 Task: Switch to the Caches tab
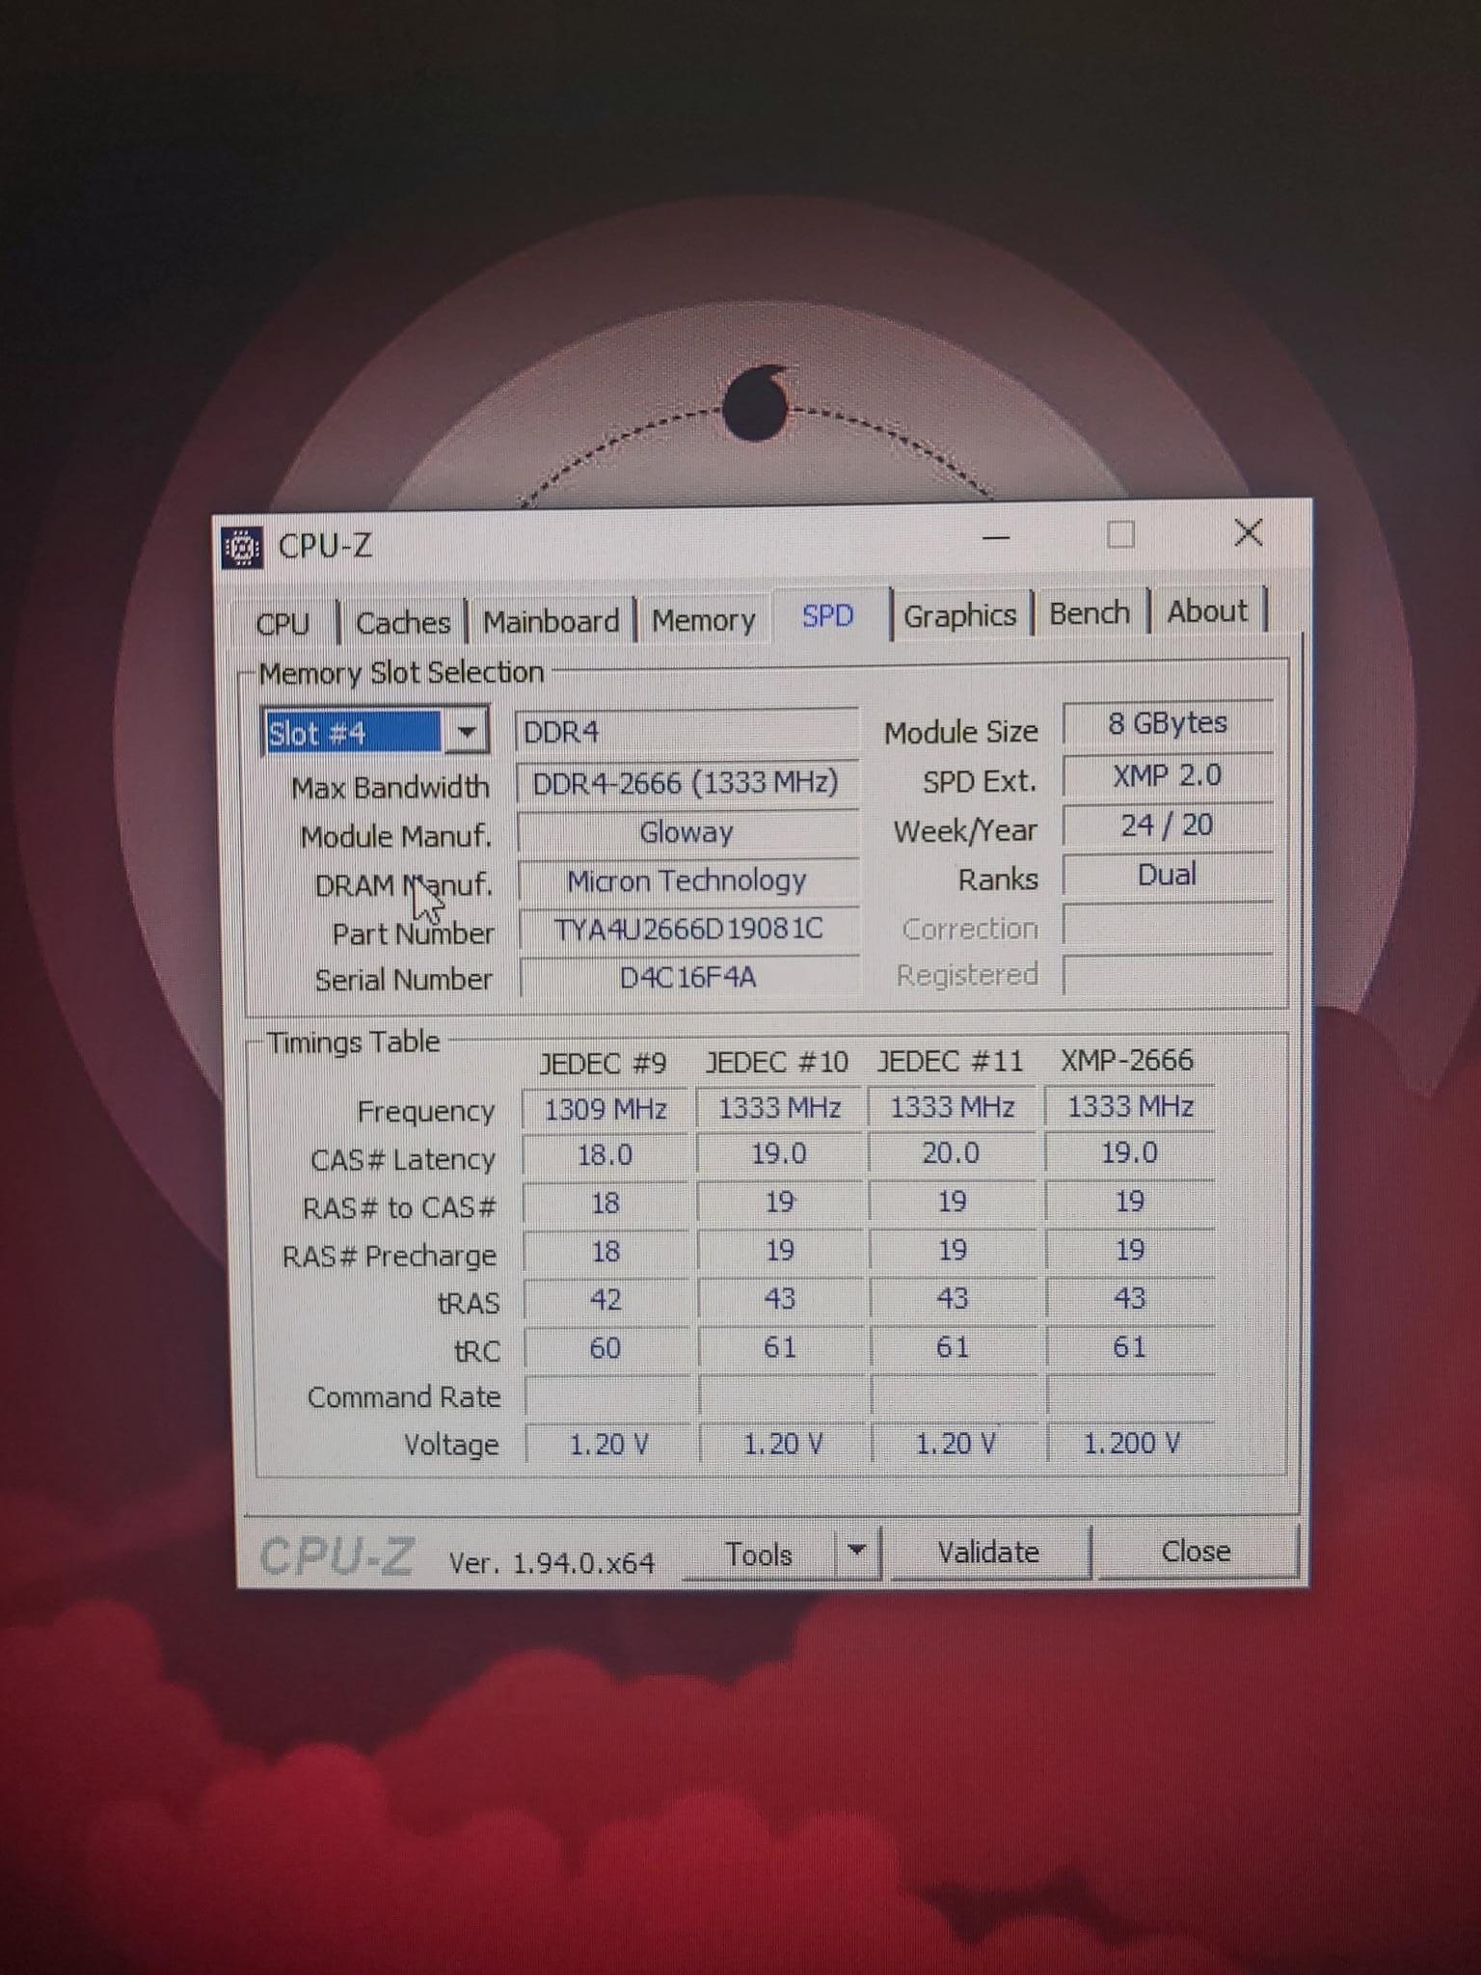403,623
